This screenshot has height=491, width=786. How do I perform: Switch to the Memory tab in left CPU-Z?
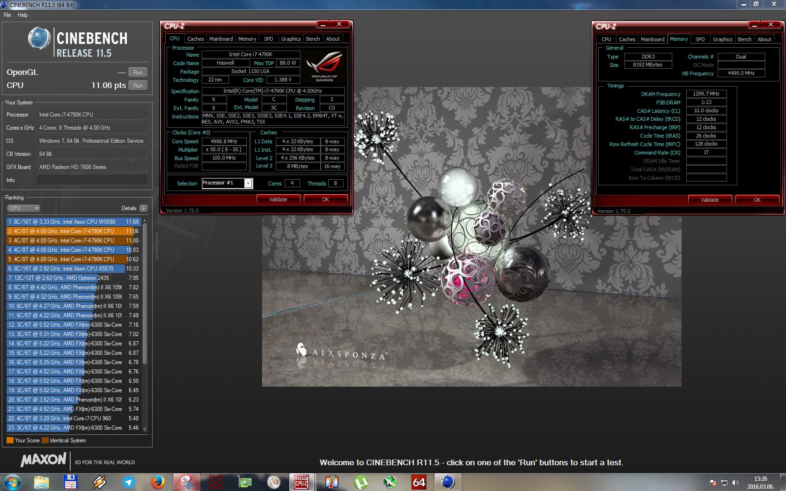[x=247, y=39]
